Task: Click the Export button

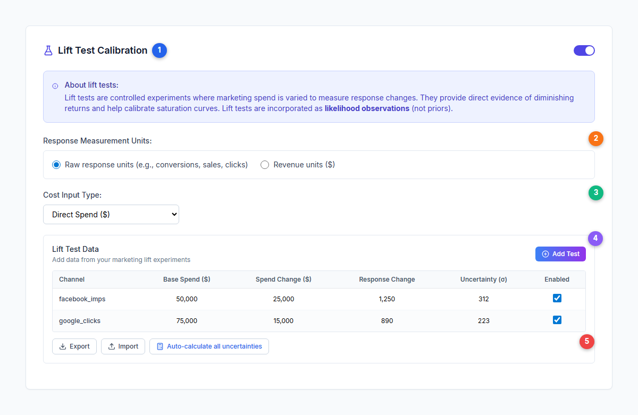Action: click(74, 346)
